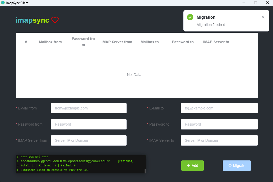Click the 'Mailbox to' column header

click(x=150, y=42)
